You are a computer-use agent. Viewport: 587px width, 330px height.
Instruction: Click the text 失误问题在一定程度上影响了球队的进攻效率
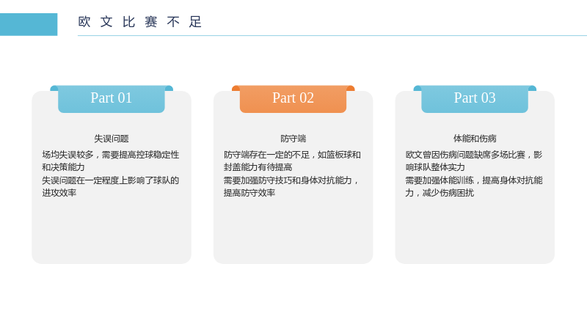pos(111,186)
